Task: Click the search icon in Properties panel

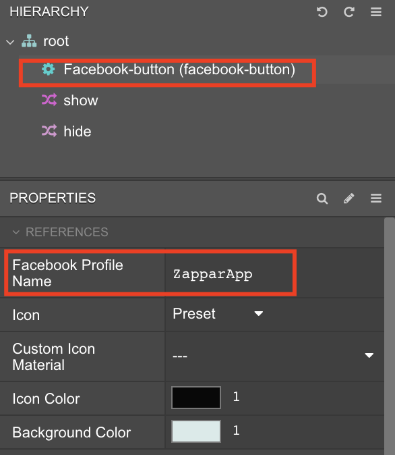Action: click(322, 198)
